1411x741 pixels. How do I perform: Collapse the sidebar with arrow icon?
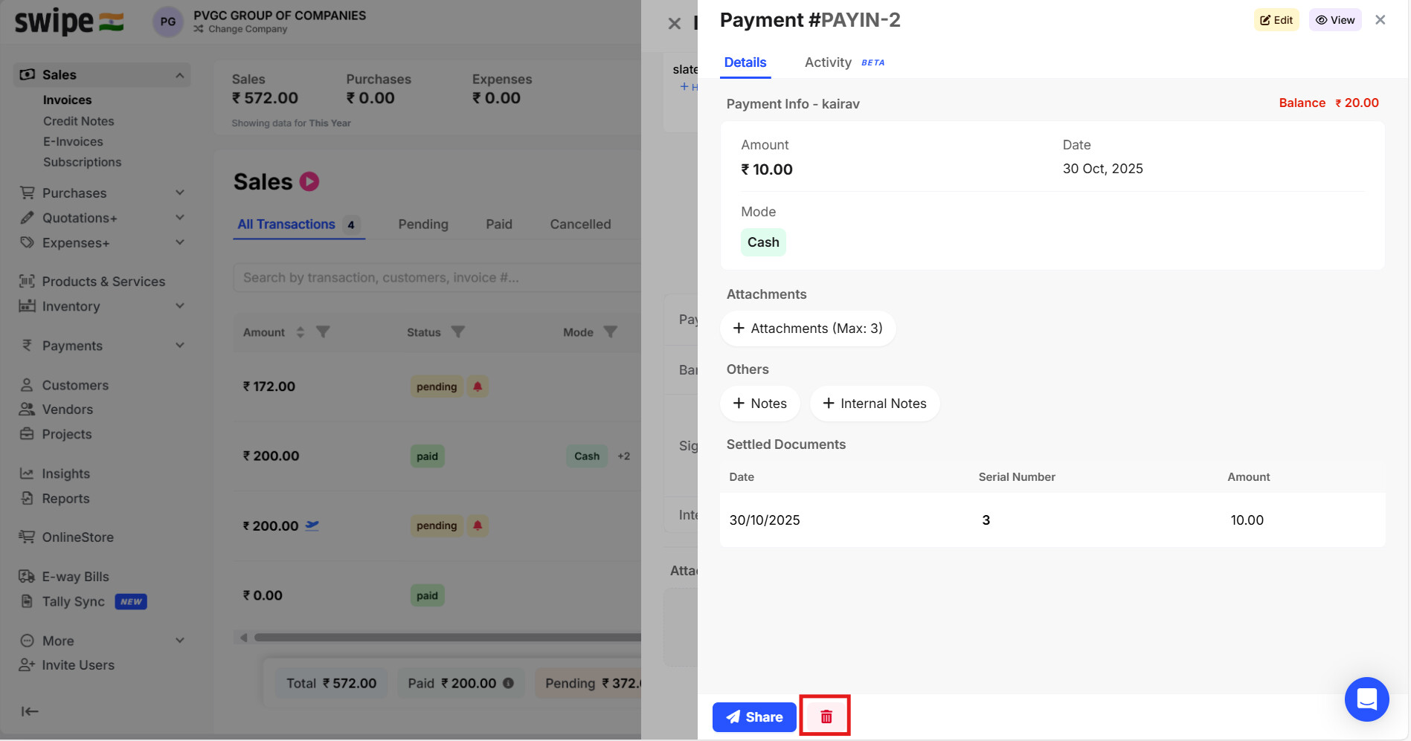pos(30,711)
